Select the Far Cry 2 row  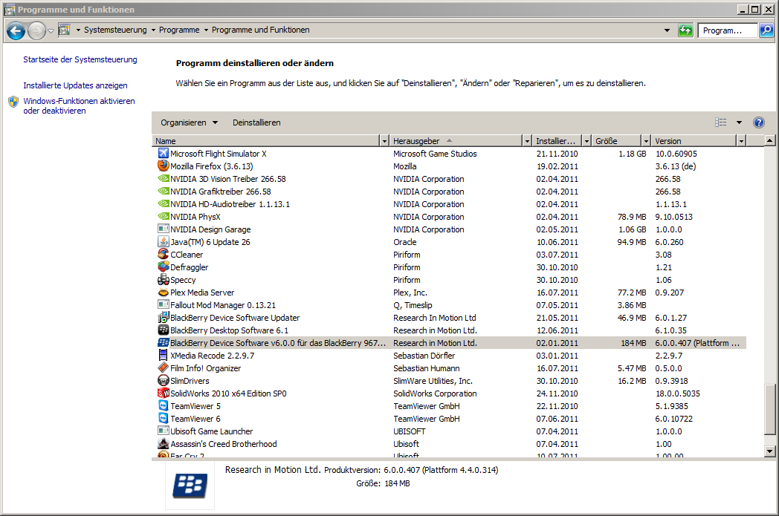pyautogui.click(x=449, y=454)
